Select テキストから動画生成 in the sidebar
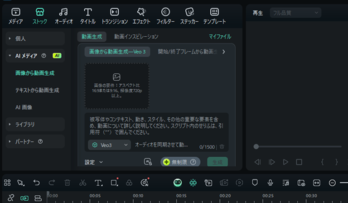The height and width of the screenshot is (203, 348). pos(37,90)
